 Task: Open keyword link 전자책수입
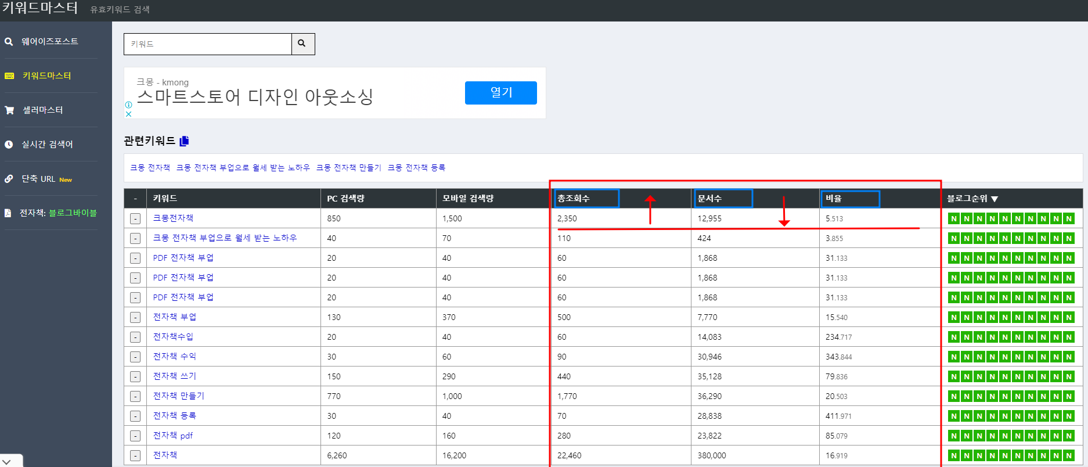click(173, 337)
